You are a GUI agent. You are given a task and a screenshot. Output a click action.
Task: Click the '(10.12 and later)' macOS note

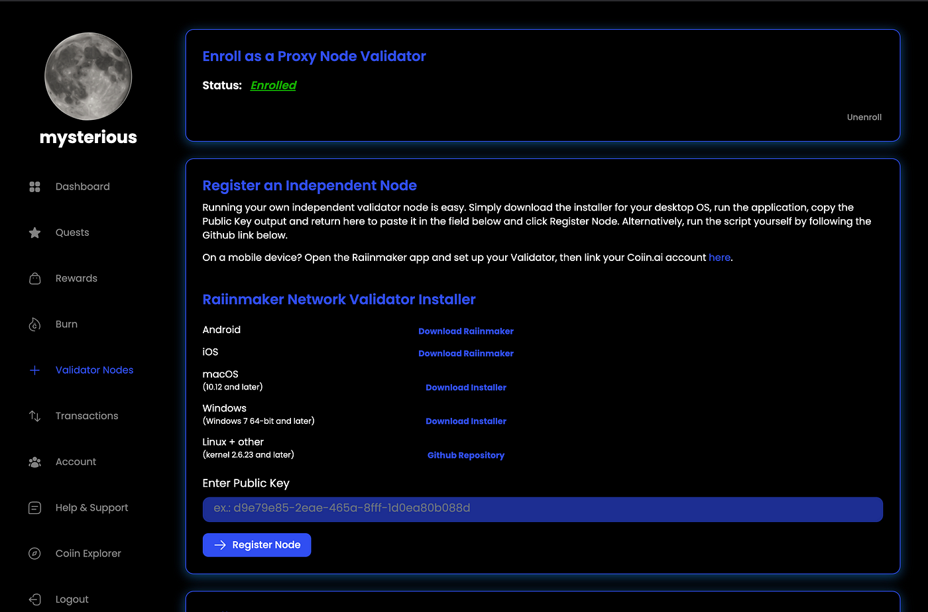point(233,387)
